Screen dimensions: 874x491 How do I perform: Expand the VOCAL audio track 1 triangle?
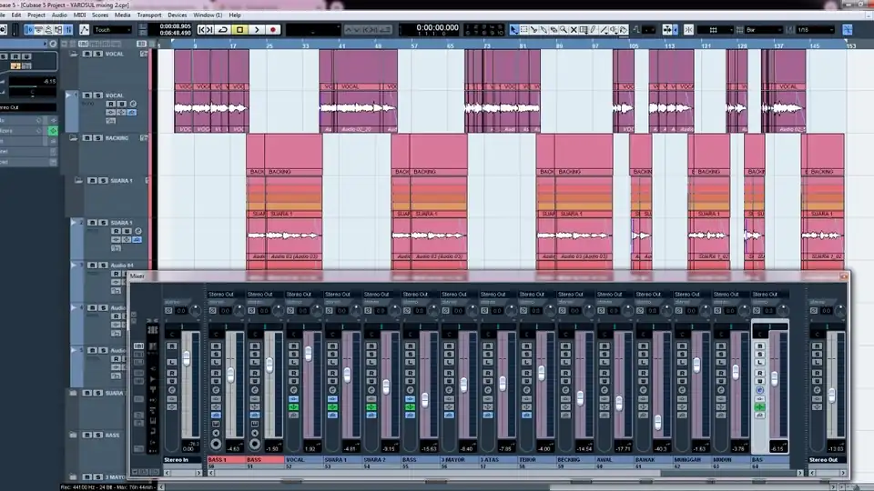(x=69, y=95)
